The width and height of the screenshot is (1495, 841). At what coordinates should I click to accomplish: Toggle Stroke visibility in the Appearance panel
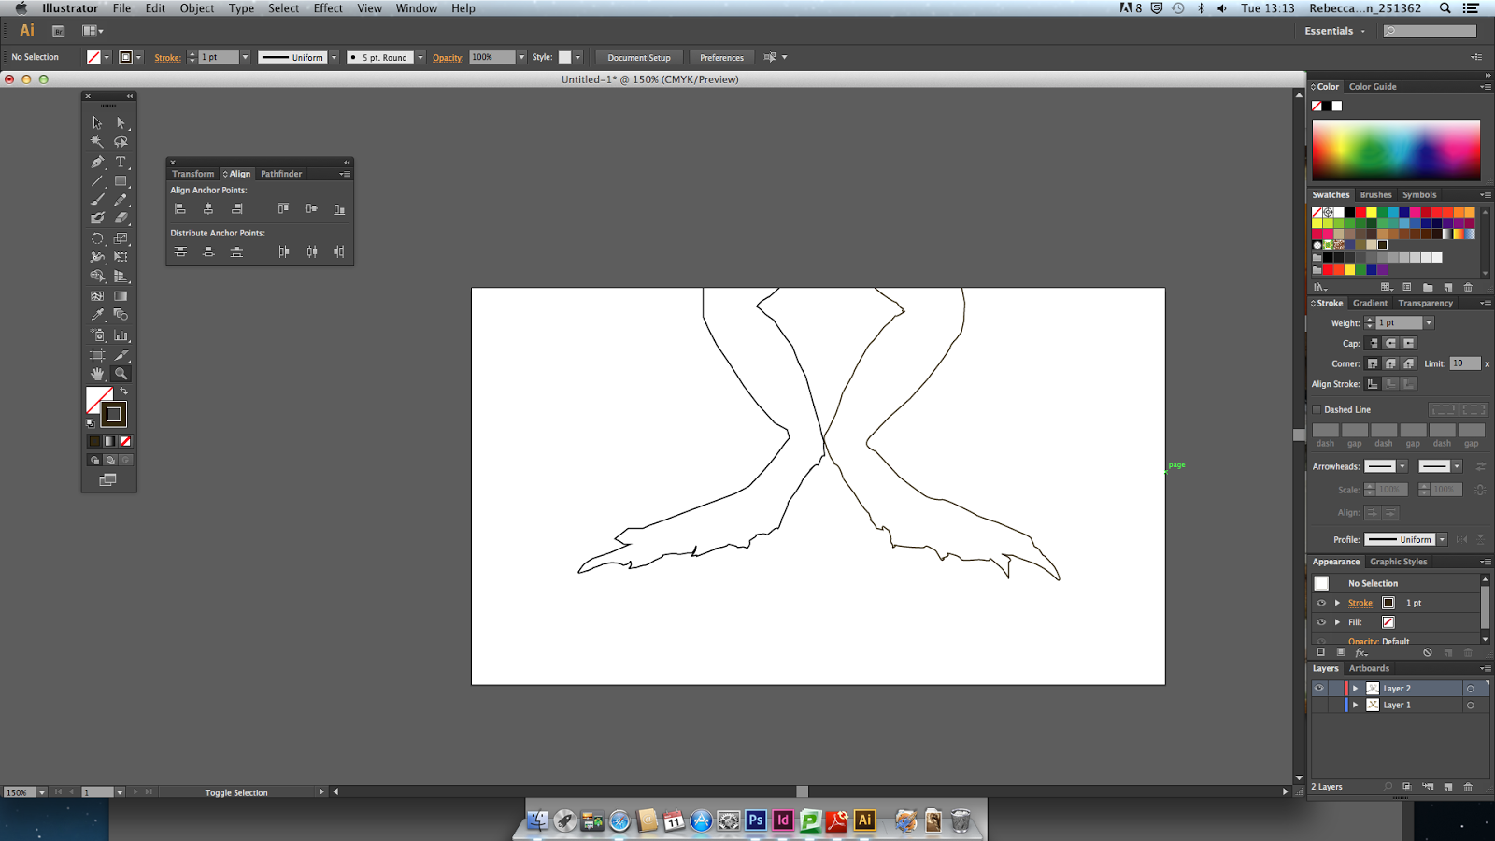1320,603
